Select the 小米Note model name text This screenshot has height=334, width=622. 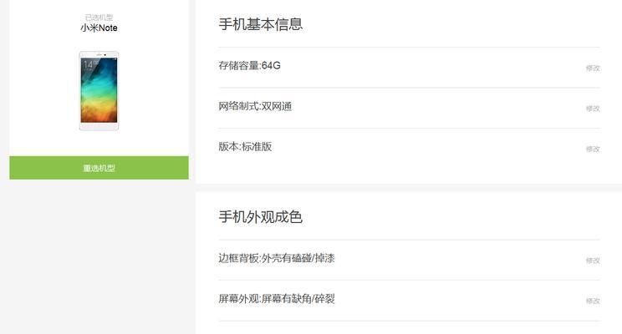click(99, 28)
